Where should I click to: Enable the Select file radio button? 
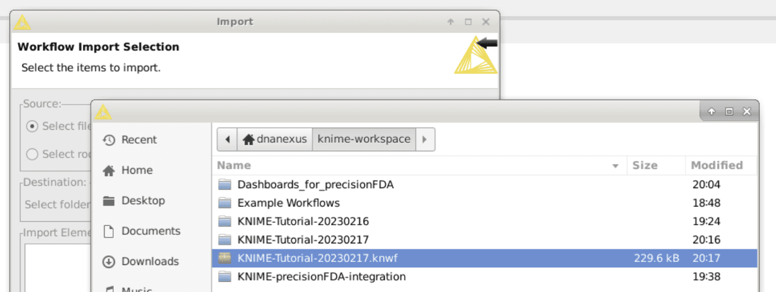[x=33, y=126]
